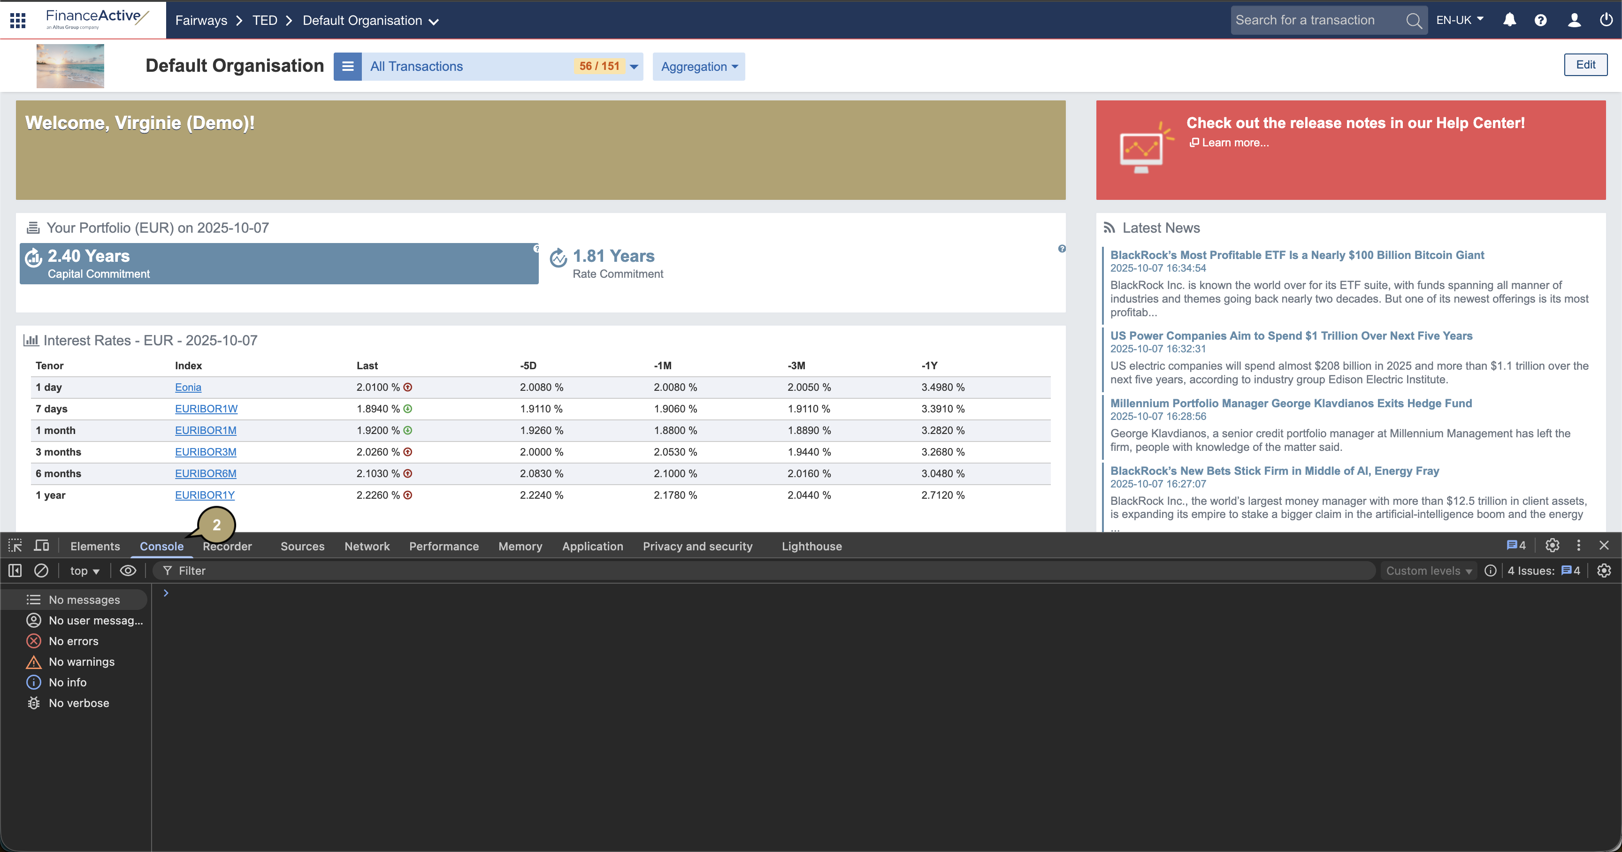
Task: Click the RSS icon beside Latest News
Action: tap(1109, 228)
